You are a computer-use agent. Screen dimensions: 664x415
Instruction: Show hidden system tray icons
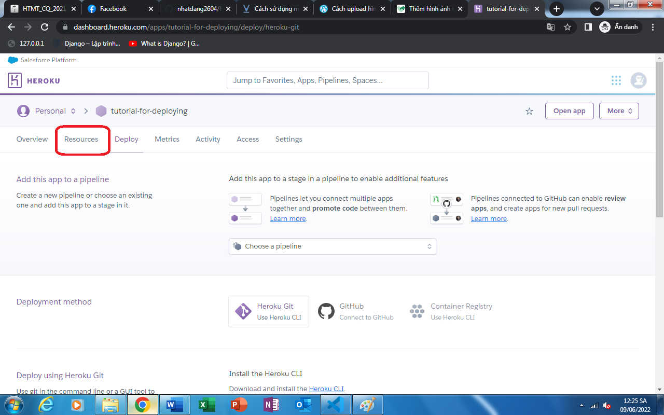coord(582,405)
